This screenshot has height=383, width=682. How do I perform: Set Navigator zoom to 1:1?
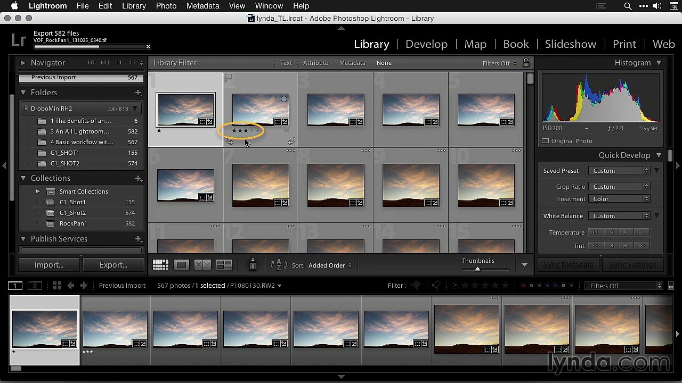tap(119, 63)
